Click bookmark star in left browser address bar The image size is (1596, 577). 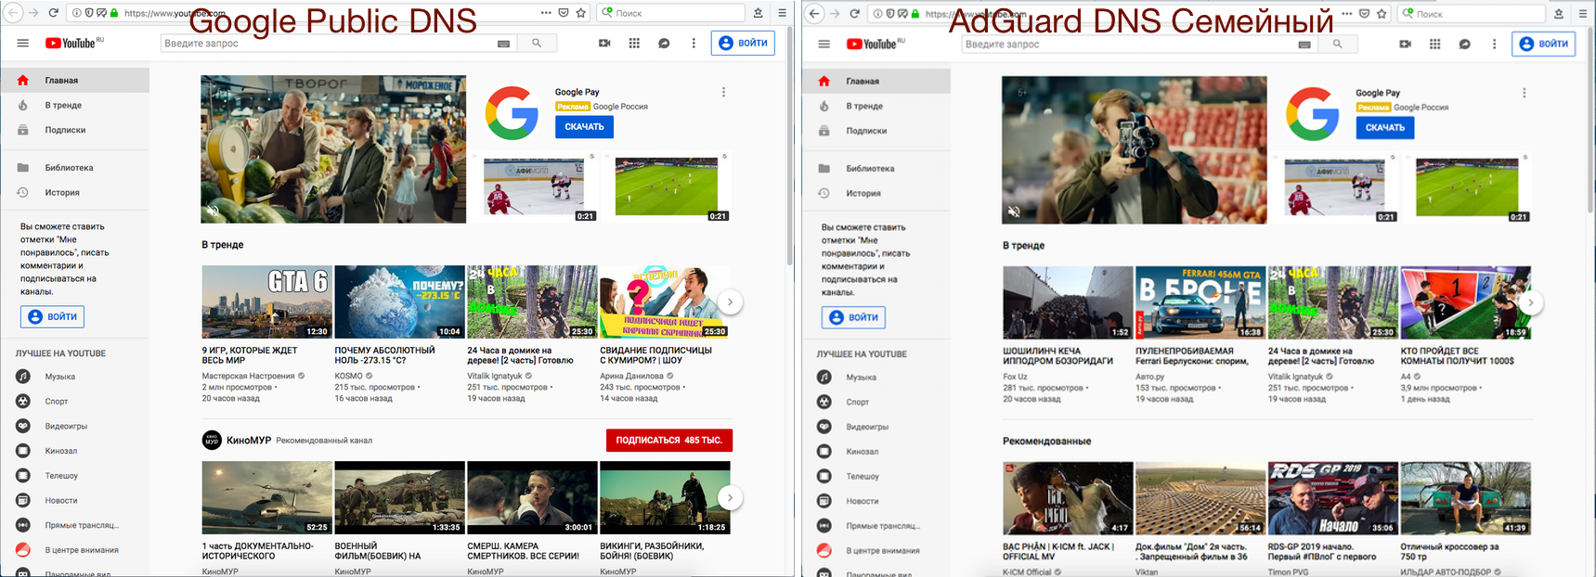coord(581,13)
